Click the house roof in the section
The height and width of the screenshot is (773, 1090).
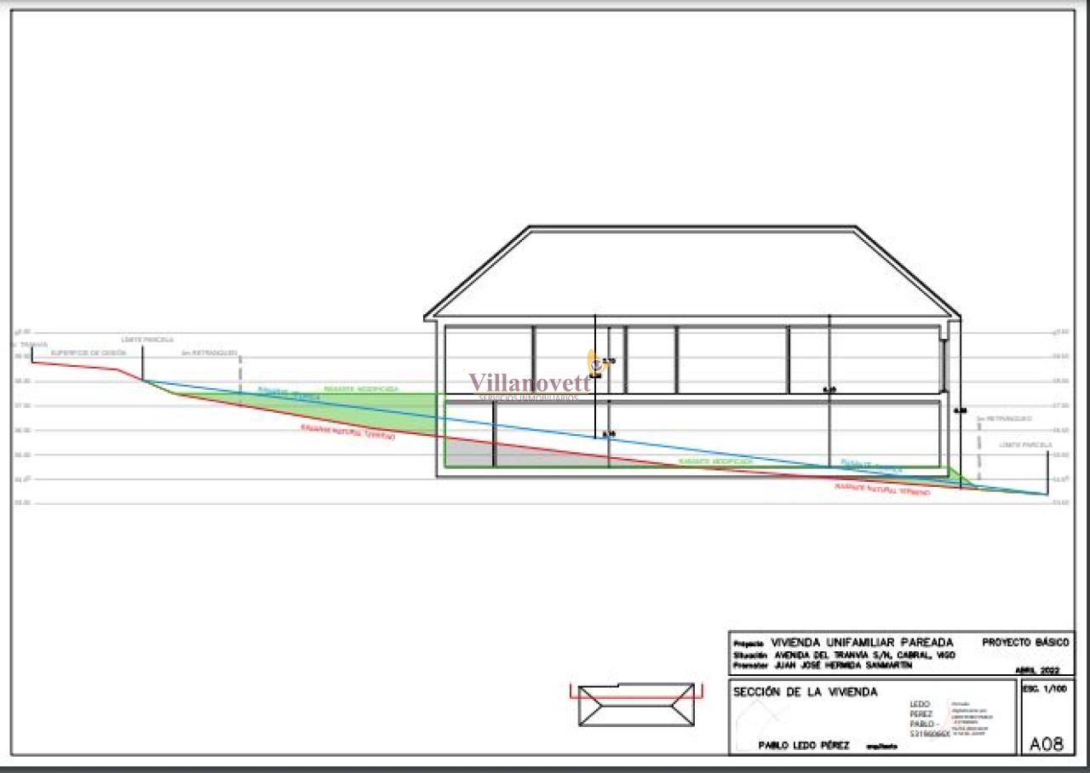pos(691,271)
